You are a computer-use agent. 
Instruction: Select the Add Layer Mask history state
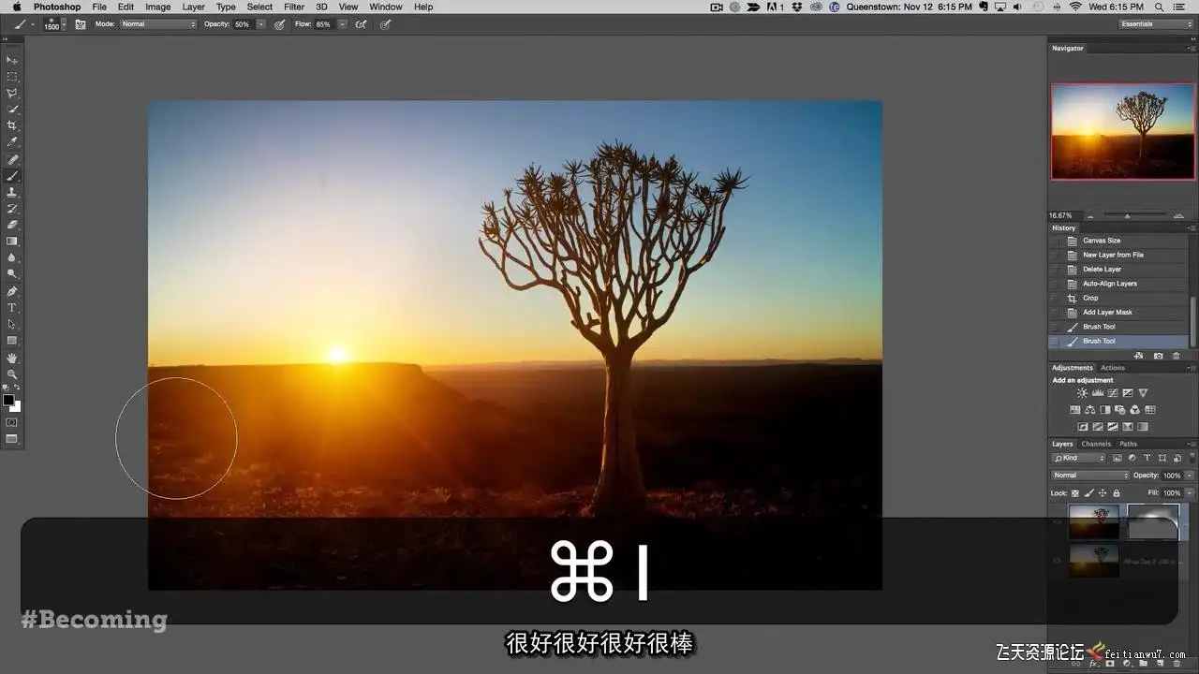tap(1120, 313)
